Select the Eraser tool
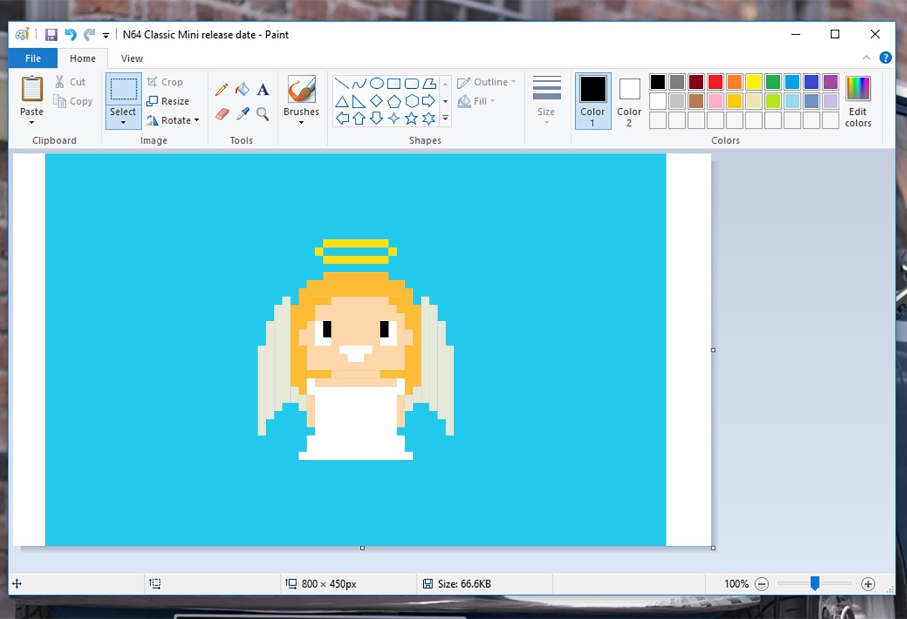Viewport: 907px width, 619px height. click(222, 114)
